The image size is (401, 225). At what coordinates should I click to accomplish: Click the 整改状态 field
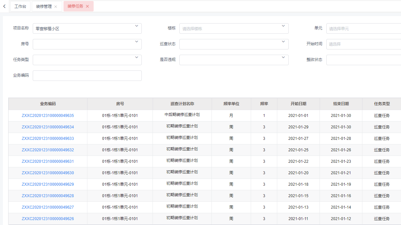(363, 60)
